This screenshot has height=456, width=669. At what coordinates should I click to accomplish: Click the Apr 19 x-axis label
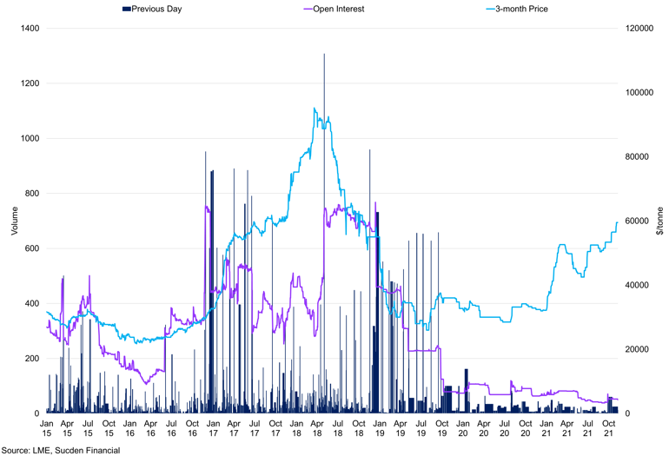400,426
